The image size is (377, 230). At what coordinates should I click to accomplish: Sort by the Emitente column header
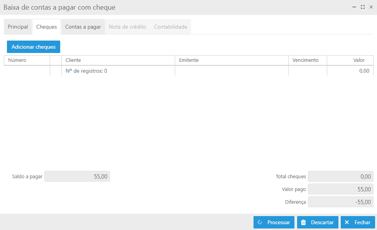pyautogui.click(x=232, y=60)
